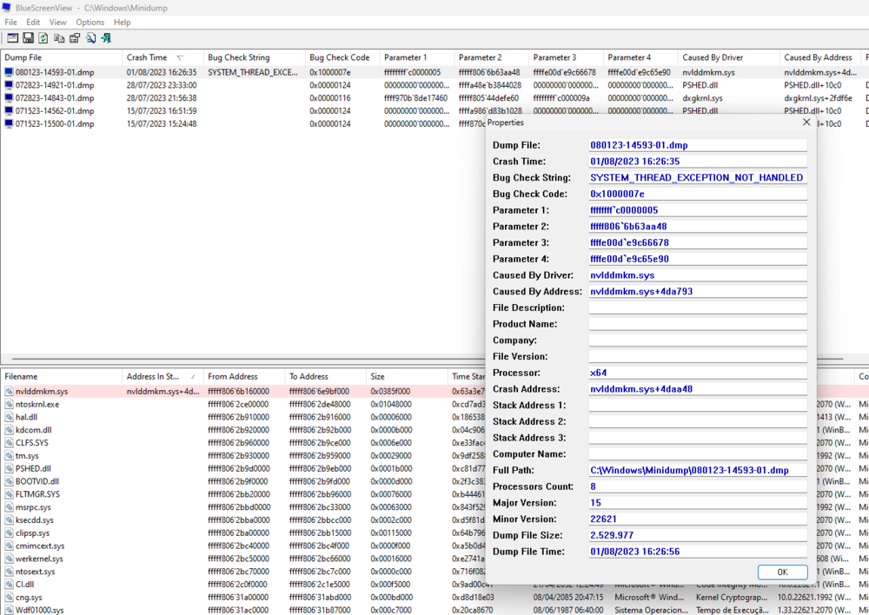Select ntoskrnl.exe in the driver list
Screen dimensions: 869x615
[37, 404]
